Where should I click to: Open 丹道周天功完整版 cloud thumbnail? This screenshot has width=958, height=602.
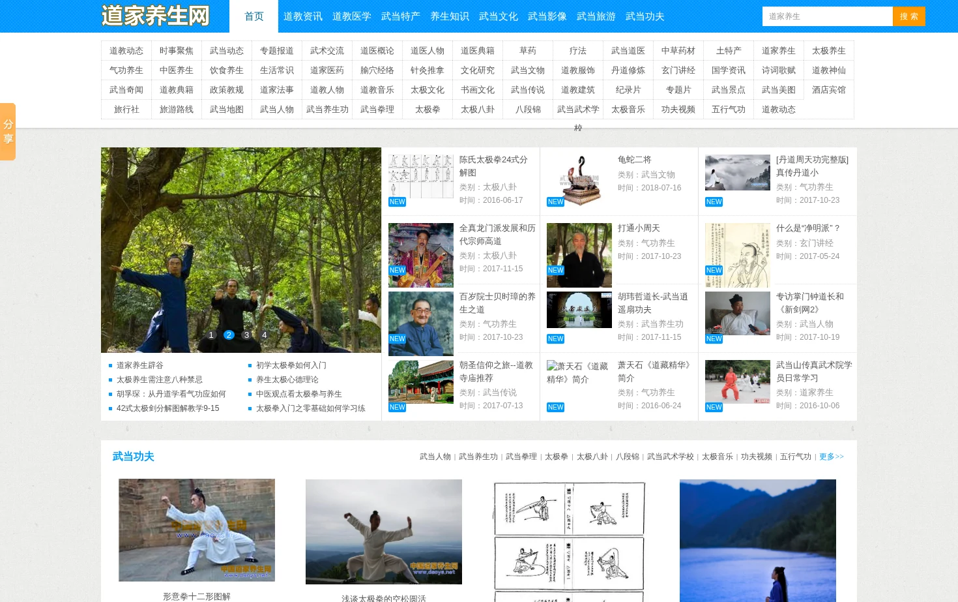coord(738,172)
